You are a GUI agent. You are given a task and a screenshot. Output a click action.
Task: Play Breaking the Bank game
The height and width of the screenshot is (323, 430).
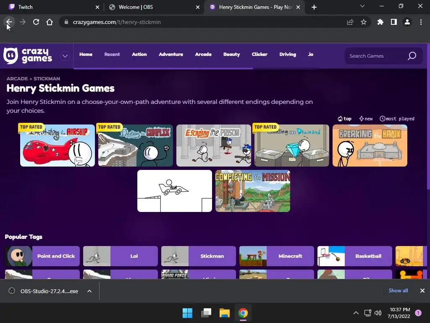370,145
